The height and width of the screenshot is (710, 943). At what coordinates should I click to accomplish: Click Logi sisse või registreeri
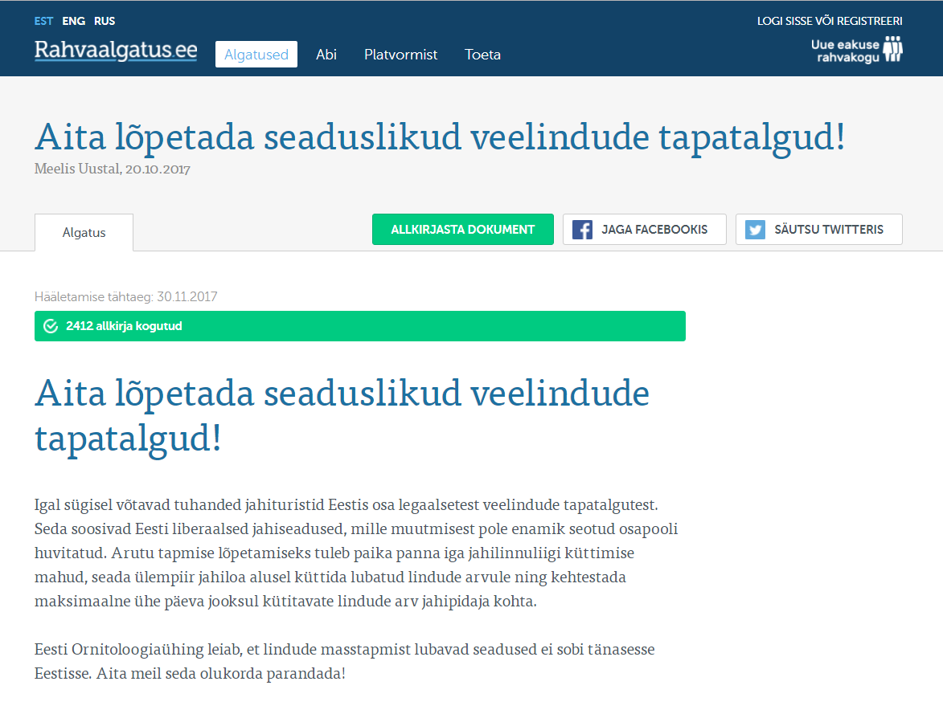click(830, 21)
